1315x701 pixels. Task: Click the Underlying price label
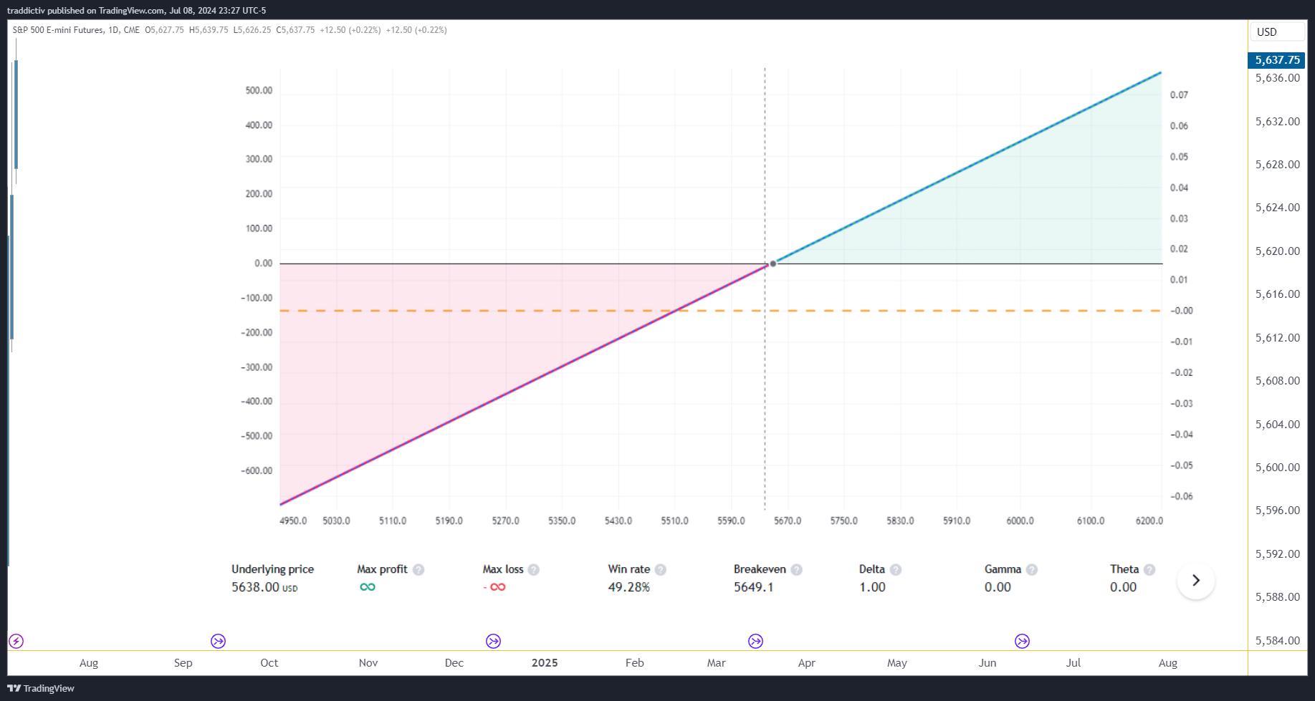[x=272, y=569]
